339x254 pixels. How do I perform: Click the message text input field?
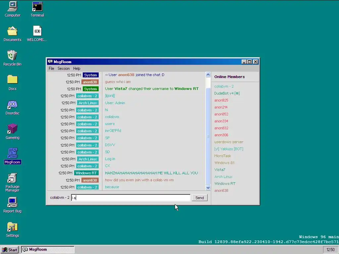click(x=130, y=198)
